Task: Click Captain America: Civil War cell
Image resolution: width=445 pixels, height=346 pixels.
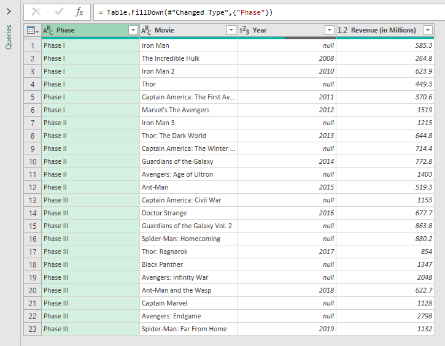Action: pyautogui.click(x=188, y=200)
